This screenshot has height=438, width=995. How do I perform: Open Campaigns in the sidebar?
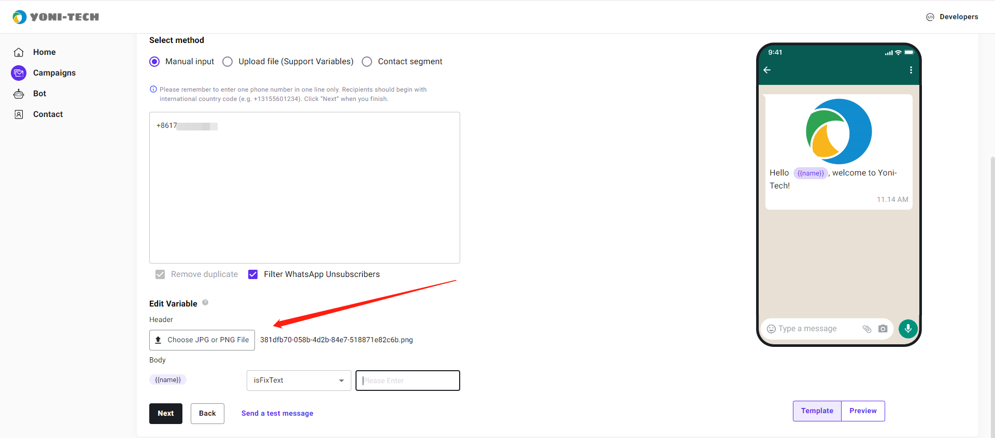(x=54, y=73)
